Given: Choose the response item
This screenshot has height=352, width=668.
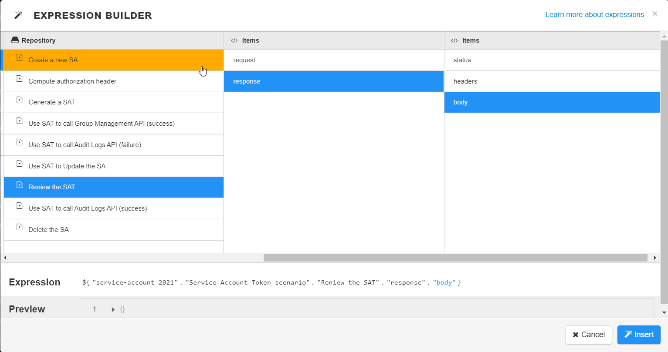Looking at the screenshot, I should 334,81.
